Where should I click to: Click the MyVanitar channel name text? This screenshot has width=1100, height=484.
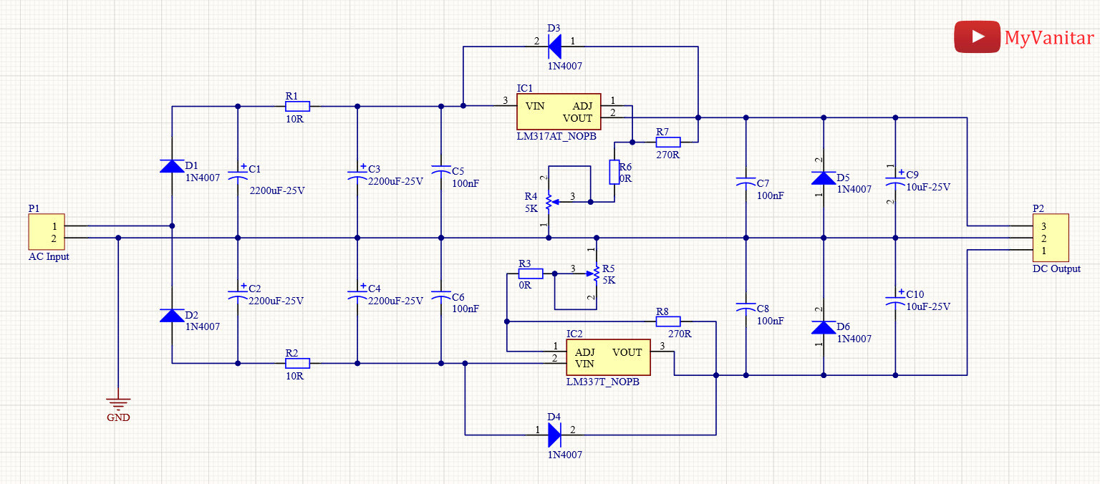(x=1049, y=38)
